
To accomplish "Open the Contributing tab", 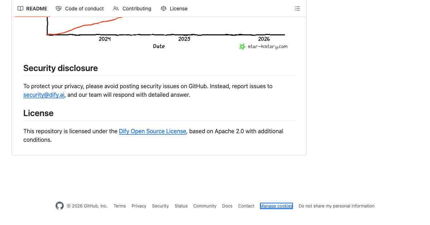I will [x=137, y=8].
